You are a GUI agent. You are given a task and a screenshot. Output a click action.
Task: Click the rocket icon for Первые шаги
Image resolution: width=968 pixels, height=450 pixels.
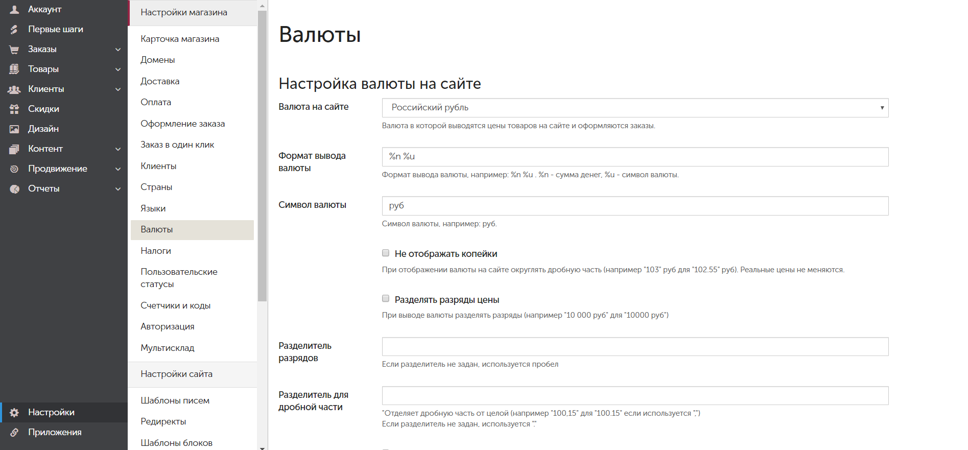pos(14,29)
